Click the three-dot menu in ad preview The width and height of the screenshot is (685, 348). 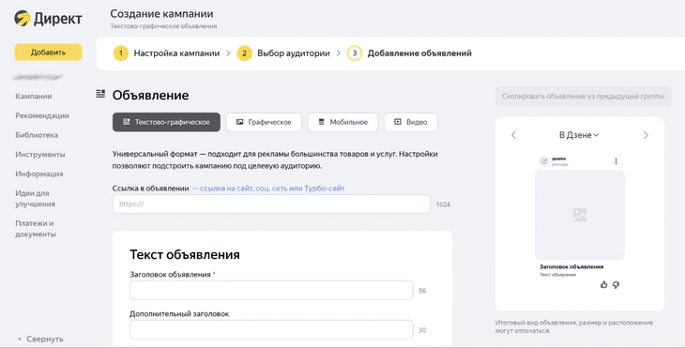click(616, 161)
